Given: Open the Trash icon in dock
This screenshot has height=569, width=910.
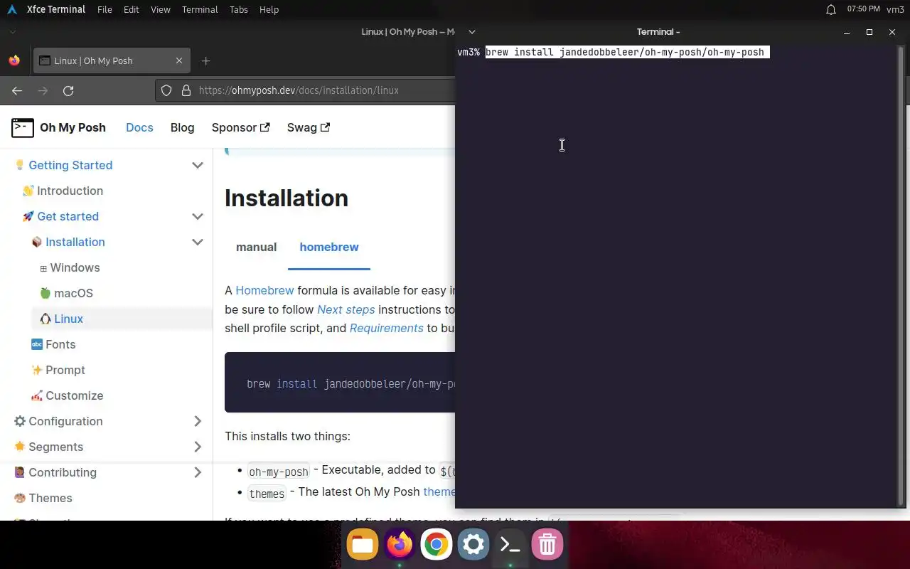Looking at the screenshot, I should click(x=547, y=545).
